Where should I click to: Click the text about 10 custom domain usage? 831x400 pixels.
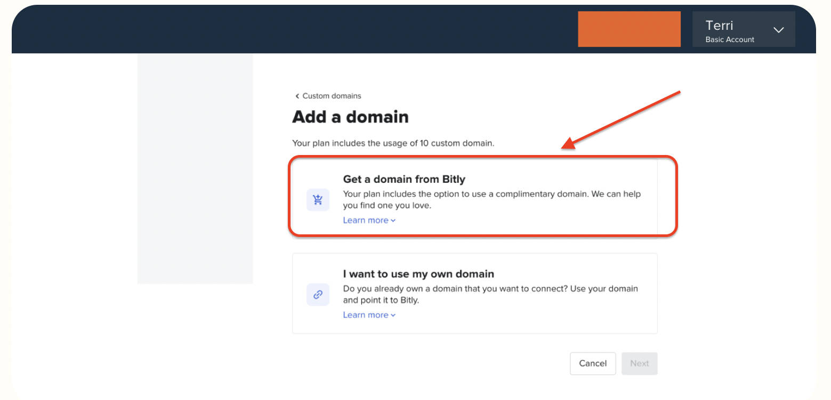(x=393, y=143)
